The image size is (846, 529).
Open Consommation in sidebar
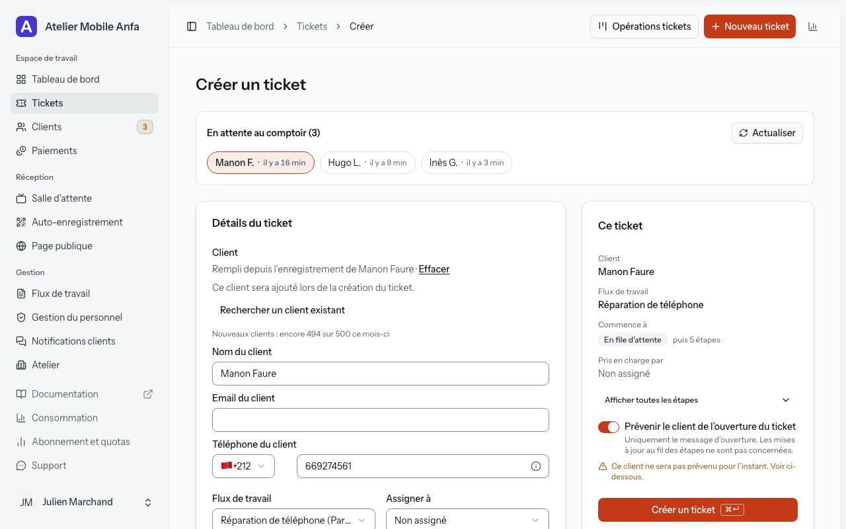[85, 418]
